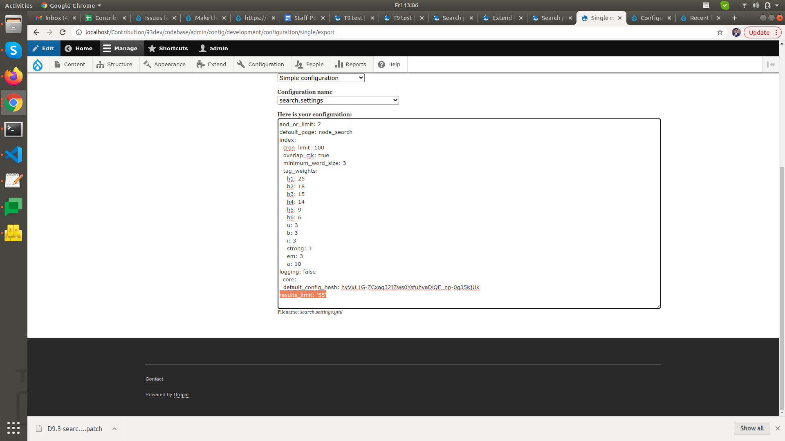Image resolution: width=785 pixels, height=441 pixels.
Task: Click the highlighted results_limit: '55' line
Action: [x=303, y=295]
